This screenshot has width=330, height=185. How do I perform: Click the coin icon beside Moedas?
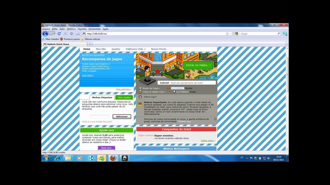[x=169, y=88]
